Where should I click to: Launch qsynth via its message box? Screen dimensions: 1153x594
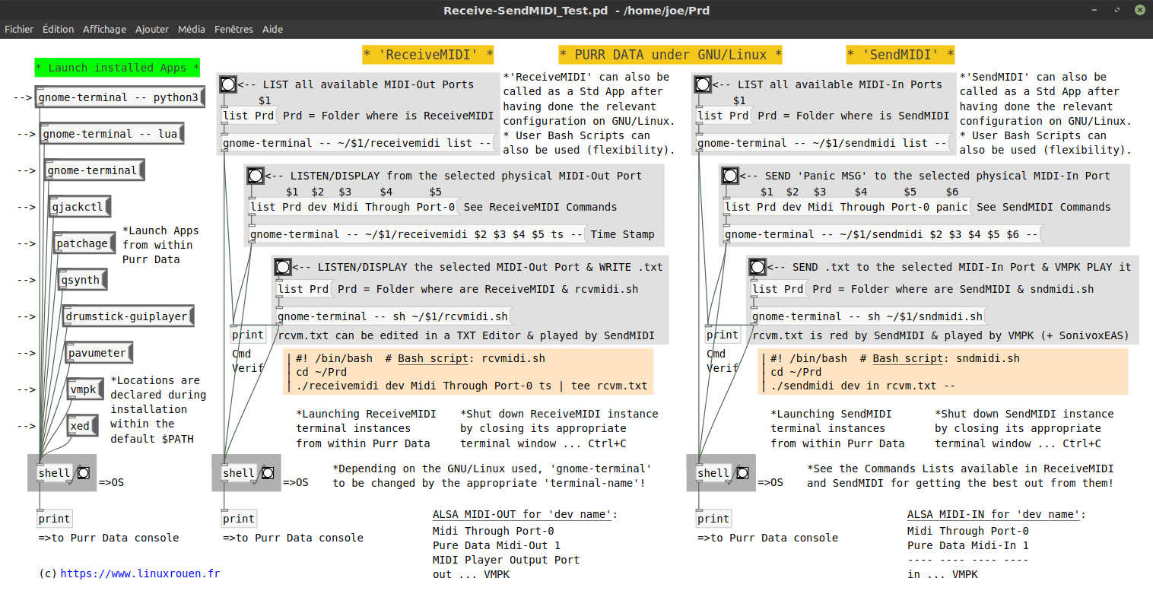point(82,280)
